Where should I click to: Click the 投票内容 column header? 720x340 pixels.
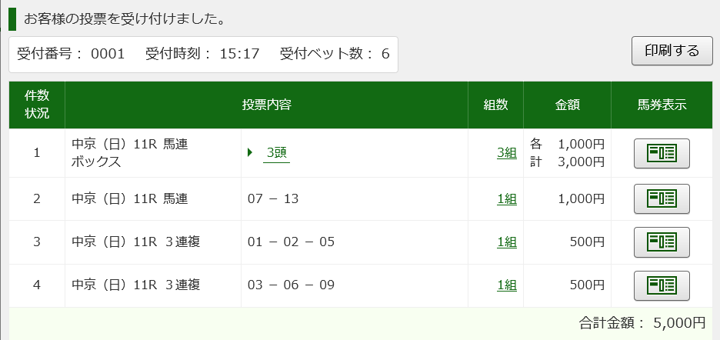tap(266, 105)
